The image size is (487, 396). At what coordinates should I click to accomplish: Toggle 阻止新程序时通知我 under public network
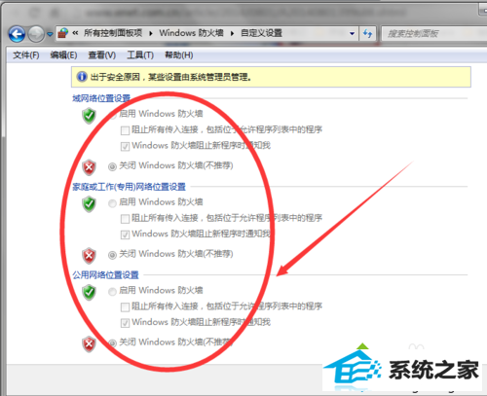(125, 323)
